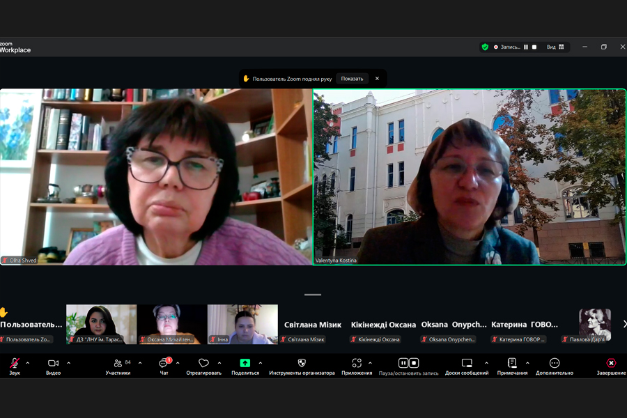Expand the arrow next to Приложения
627x418 pixels.
pos(370,363)
